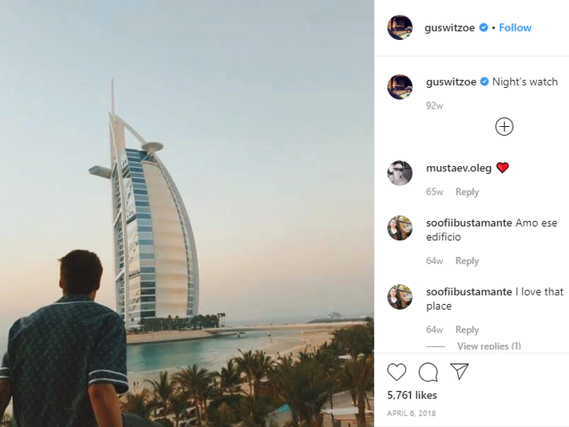The height and width of the screenshot is (427, 569).
Task: Reply to the mustaev.oleg comment
Action: 467,192
